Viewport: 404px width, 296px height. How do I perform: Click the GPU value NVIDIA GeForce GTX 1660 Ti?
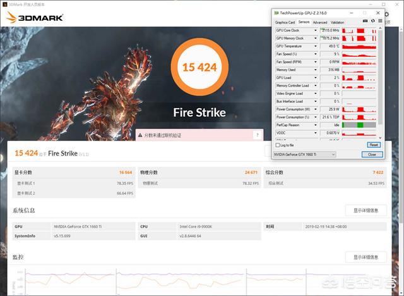click(x=78, y=226)
